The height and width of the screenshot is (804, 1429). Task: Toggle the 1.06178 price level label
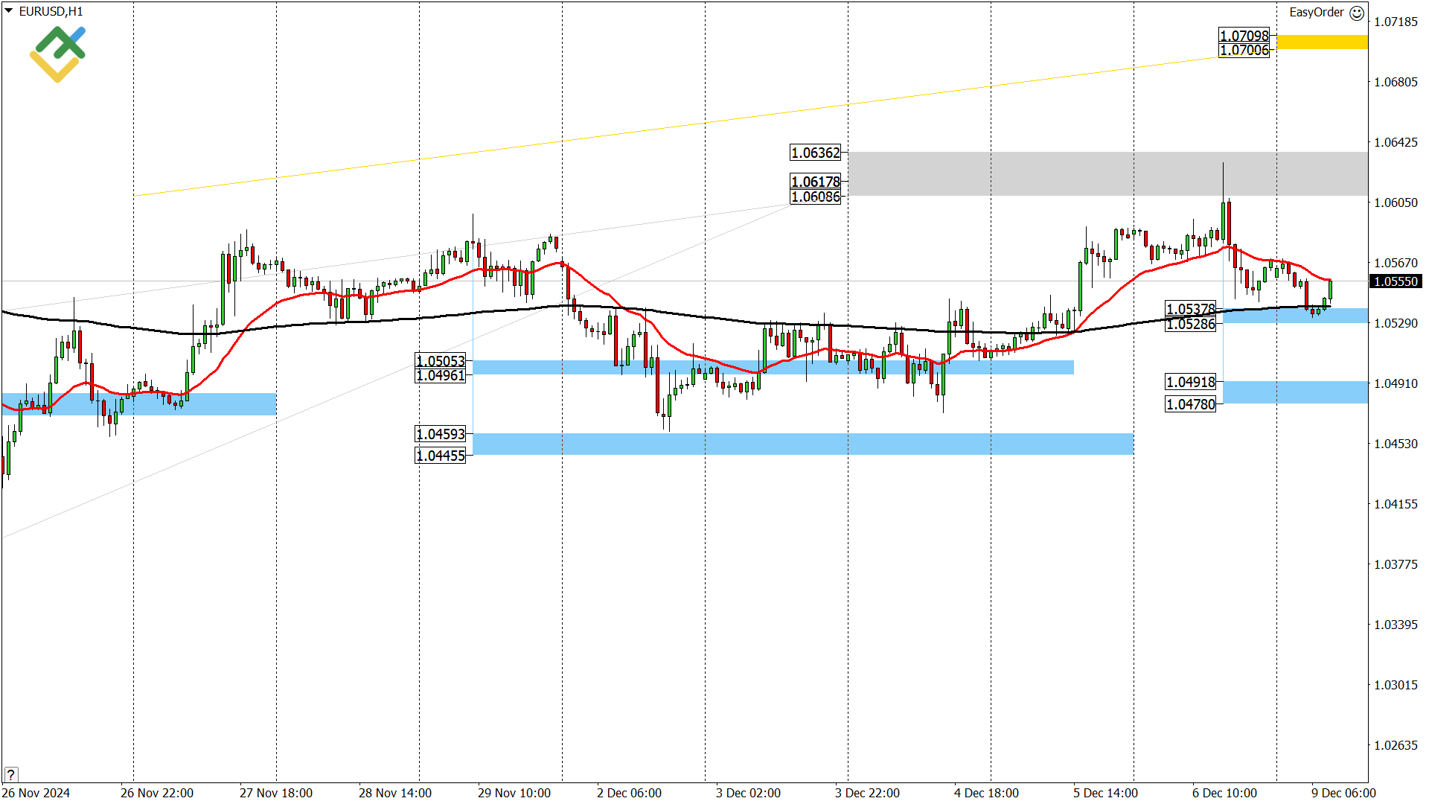[x=816, y=181]
